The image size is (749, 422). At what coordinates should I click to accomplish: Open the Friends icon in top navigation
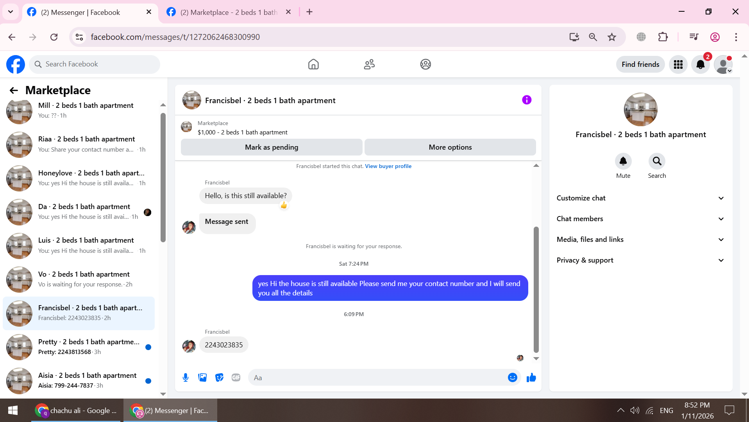click(x=369, y=64)
